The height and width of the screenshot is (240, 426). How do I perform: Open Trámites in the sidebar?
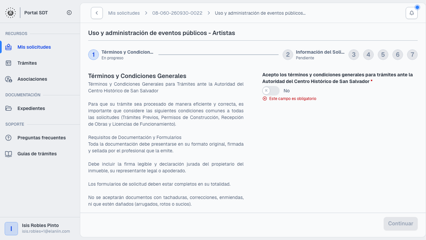click(x=40, y=63)
